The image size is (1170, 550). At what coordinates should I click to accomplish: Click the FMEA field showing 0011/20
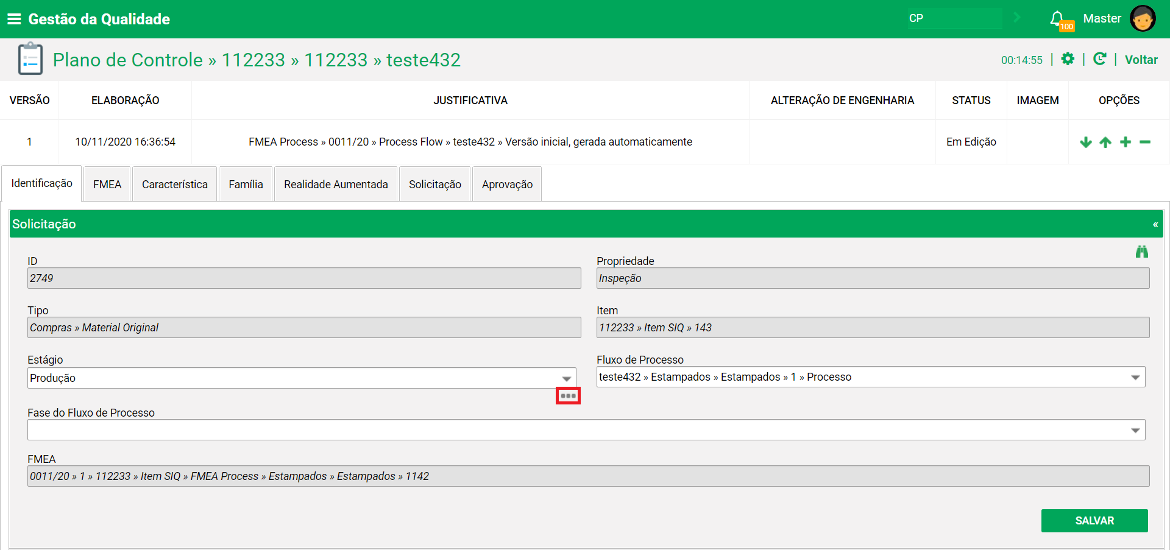[x=588, y=476]
